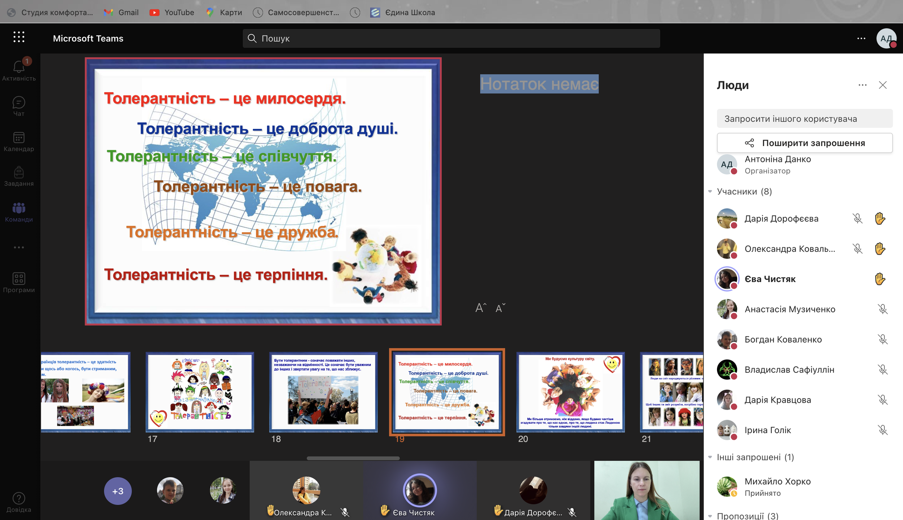Expand Пропозиції (3) section
The width and height of the screenshot is (903, 520).
click(710, 516)
